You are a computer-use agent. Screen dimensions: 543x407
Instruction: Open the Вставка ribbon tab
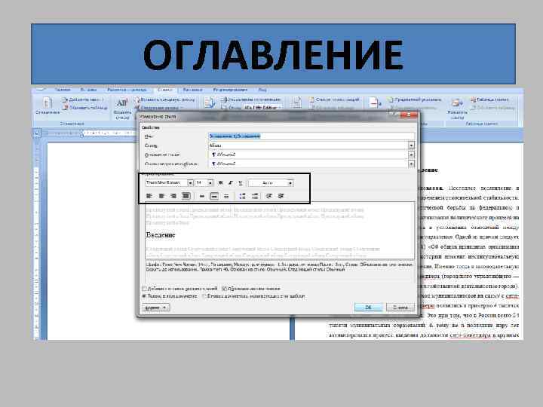[x=88, y=90]
